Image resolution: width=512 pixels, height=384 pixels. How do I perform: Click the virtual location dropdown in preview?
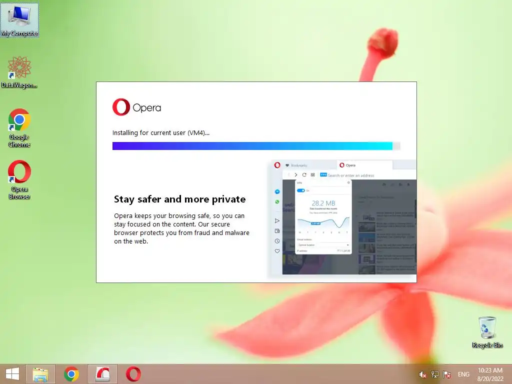(323, 245)
